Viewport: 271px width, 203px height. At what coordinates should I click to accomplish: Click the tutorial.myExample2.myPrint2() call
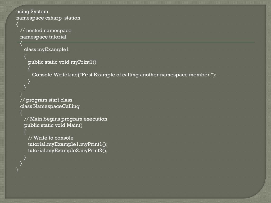(x=68, y=151)
